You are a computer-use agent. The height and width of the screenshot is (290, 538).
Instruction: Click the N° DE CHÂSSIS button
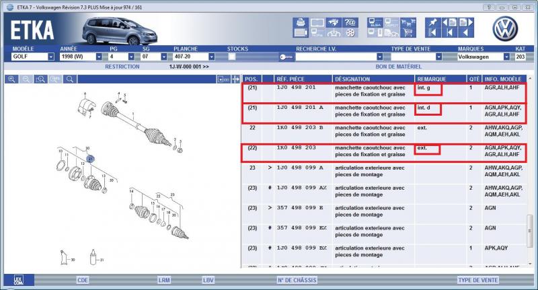coord(297,280)
